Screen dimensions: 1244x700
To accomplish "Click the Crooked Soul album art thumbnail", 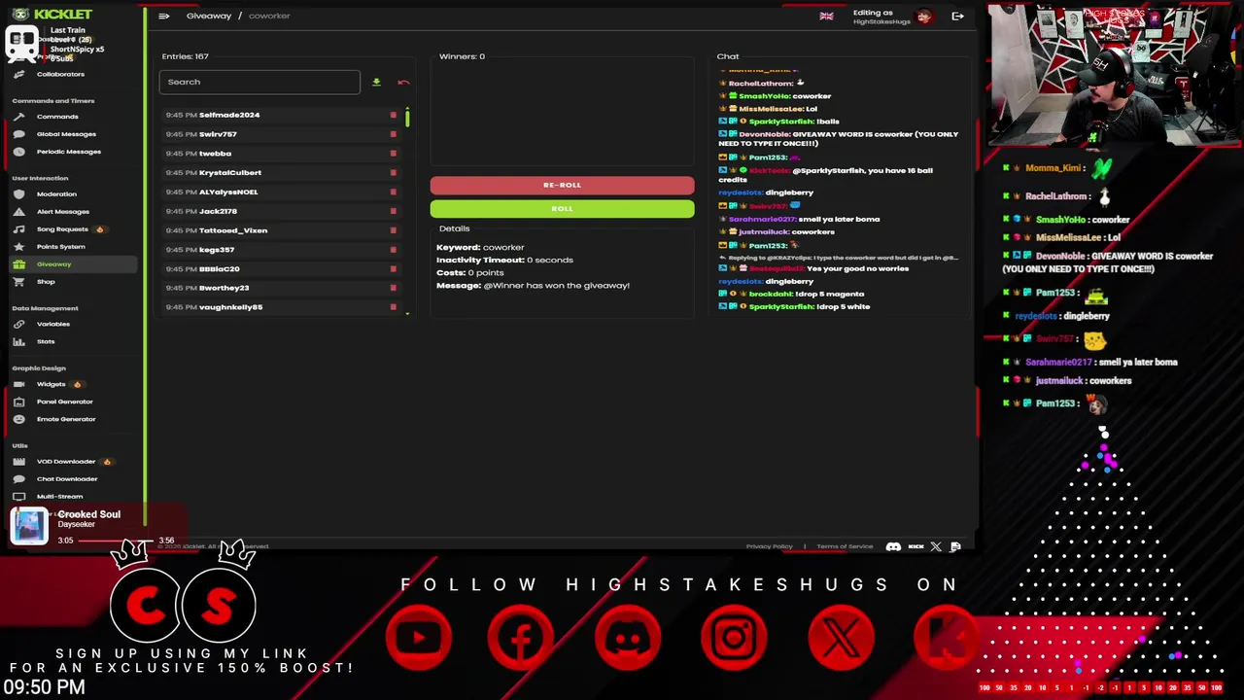I will (29, 526).
